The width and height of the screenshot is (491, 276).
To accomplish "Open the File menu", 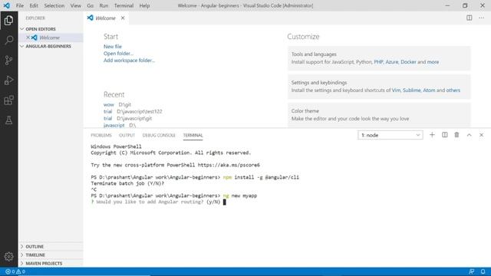I will 20,5.
